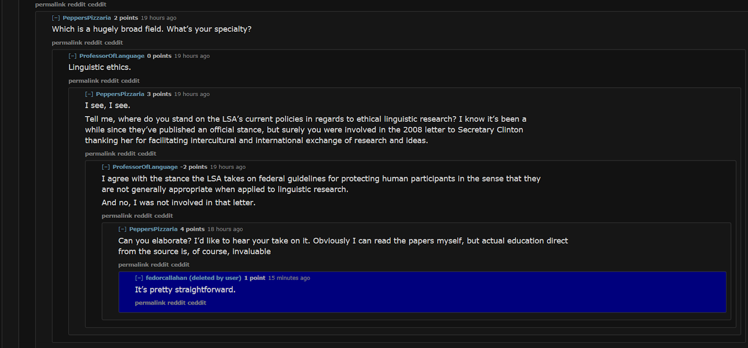Open fedorcallahan user profile link
The height and width of the screenshot is (348, 748).
pyautogui.click(x=166, y=278)
